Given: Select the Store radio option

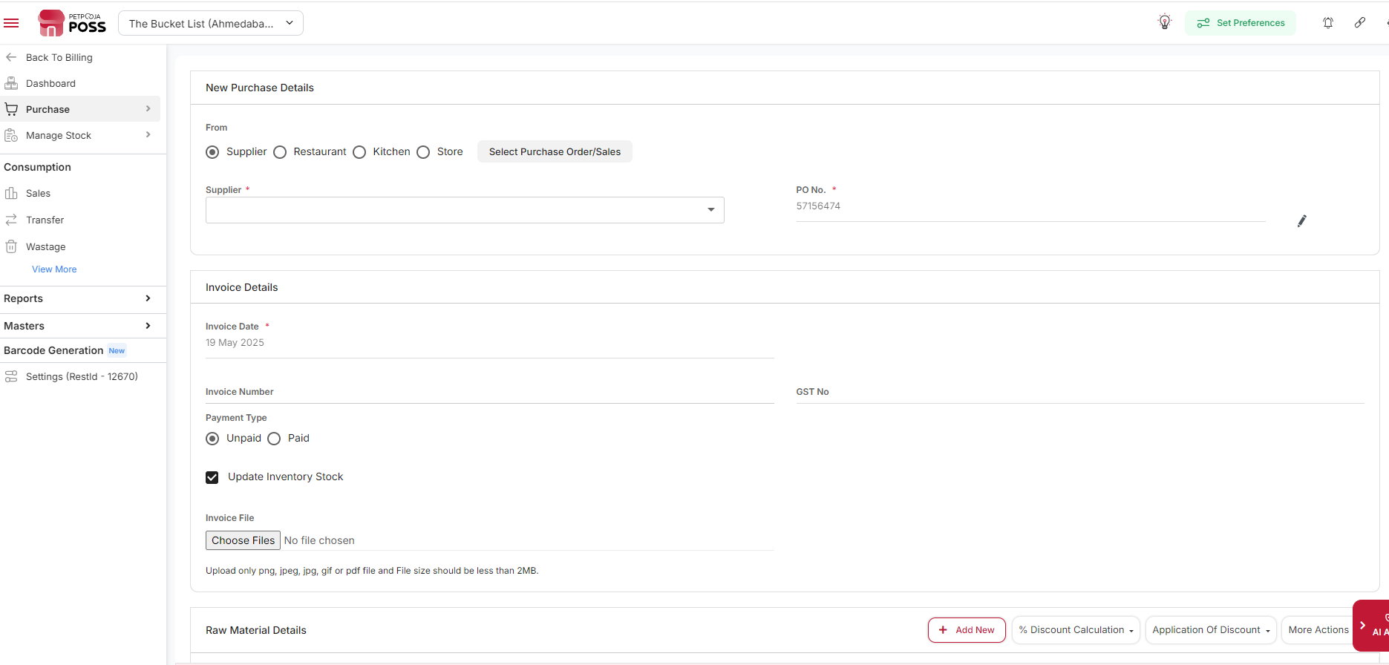Looking at the screenshot, I should click(423, 152).
